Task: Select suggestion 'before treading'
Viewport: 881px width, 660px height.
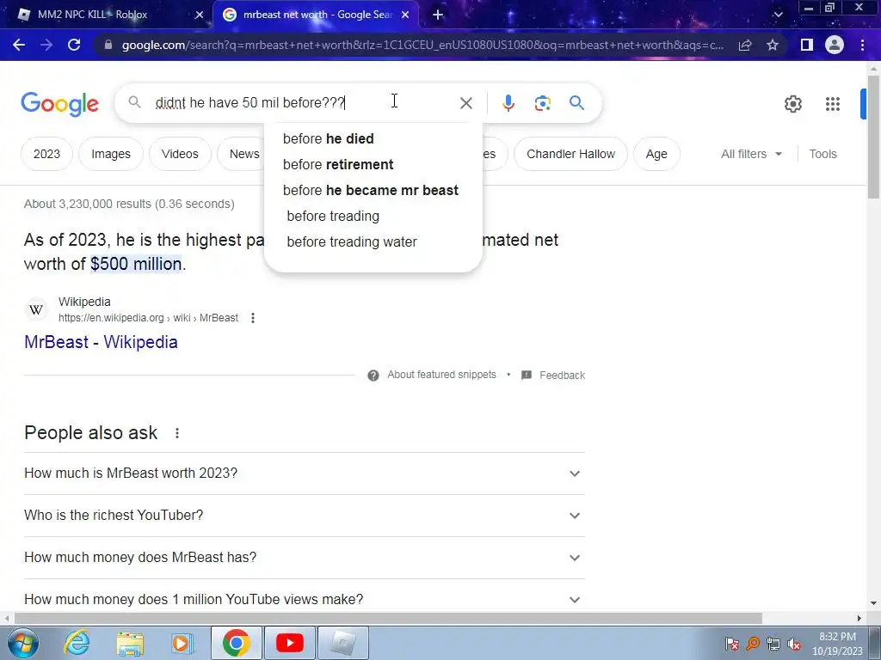Action: [x=373, y=216]
